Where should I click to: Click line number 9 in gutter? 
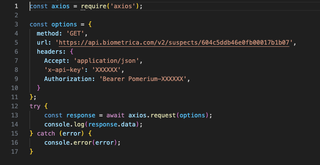[x=16, y=79]
